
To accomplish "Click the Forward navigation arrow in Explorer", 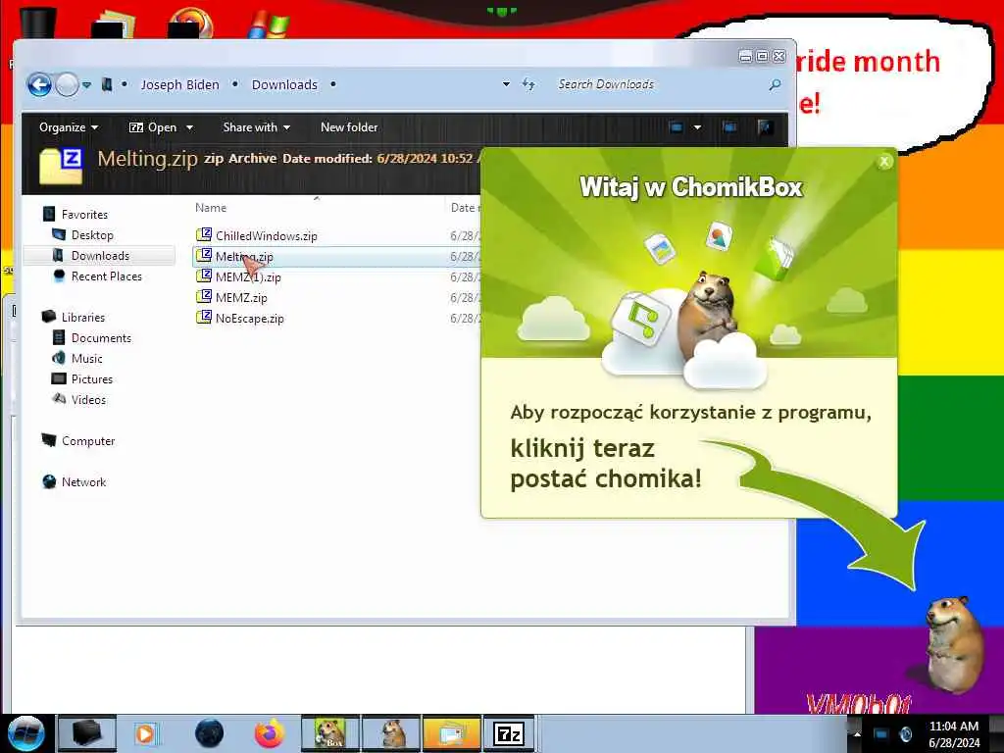I will point(68,84).
